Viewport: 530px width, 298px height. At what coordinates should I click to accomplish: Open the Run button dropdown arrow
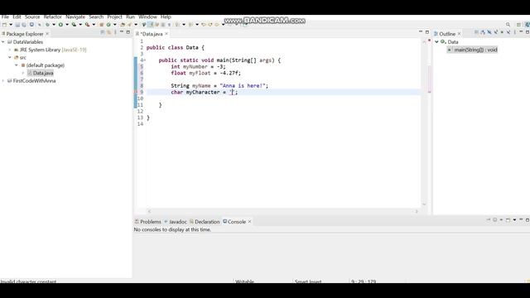(67, 25)
